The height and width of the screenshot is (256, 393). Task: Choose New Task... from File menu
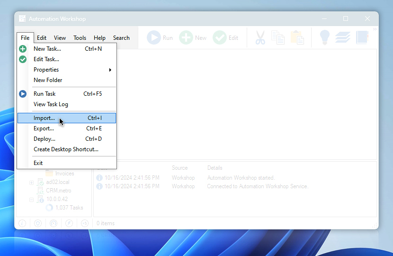(x=67, y=49)
